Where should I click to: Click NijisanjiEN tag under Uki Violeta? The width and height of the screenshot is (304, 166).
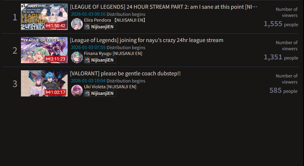point(100,93)
